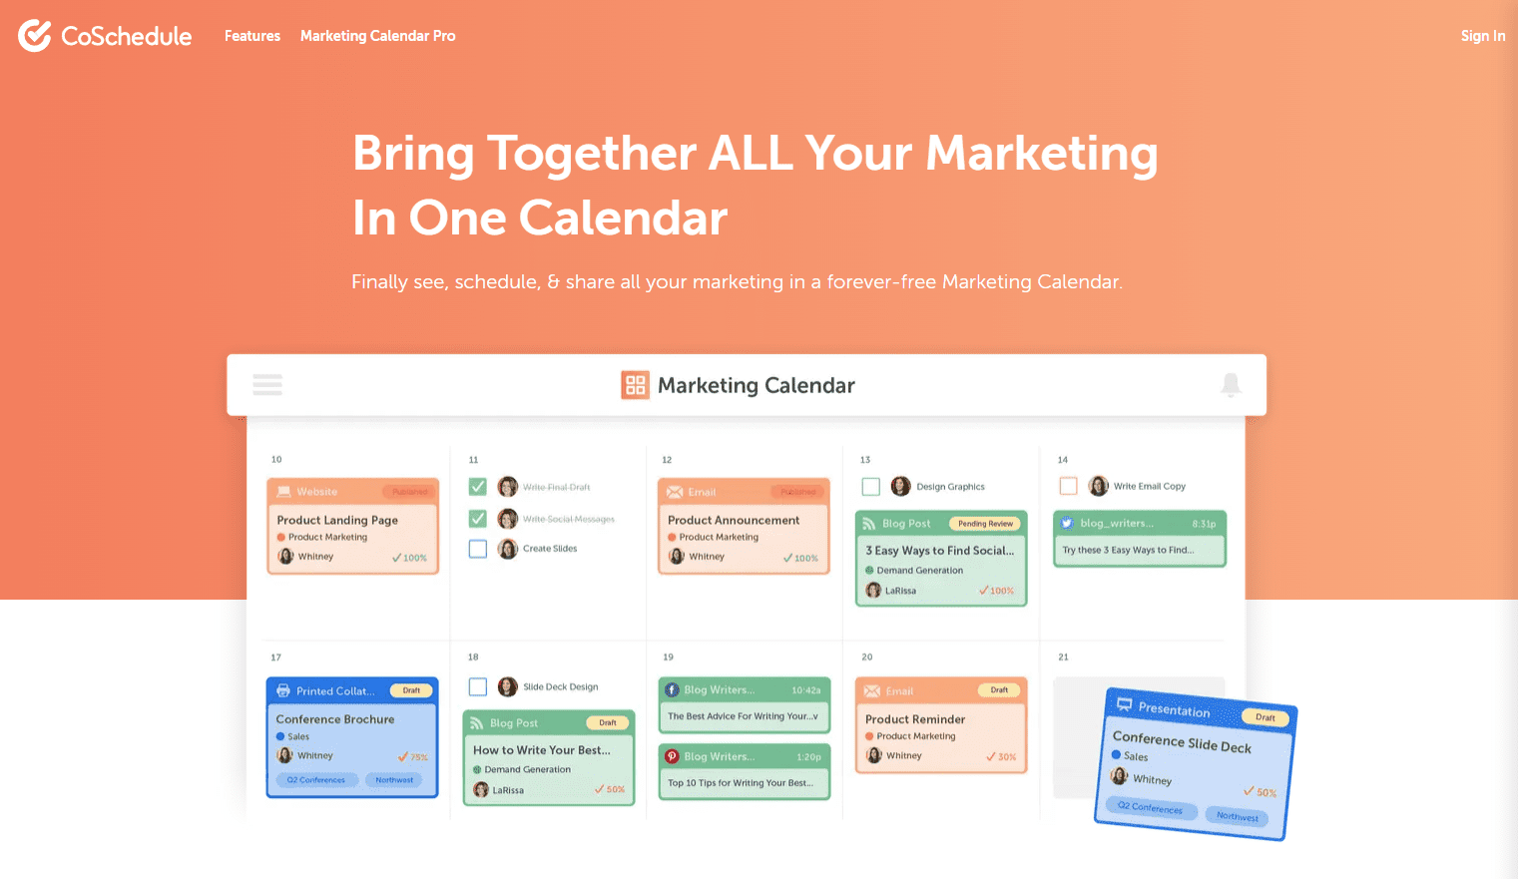The width and height of the screenshot is (1518, 879).
Task: Click Draft badge on Printed Collat card
Action: 411,690
